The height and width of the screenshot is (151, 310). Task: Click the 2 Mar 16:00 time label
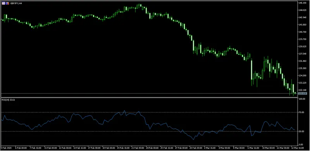click(x=210, y=148)
